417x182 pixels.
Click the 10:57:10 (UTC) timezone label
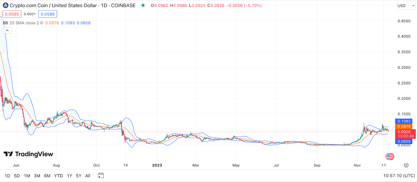[x=399, y=176]
